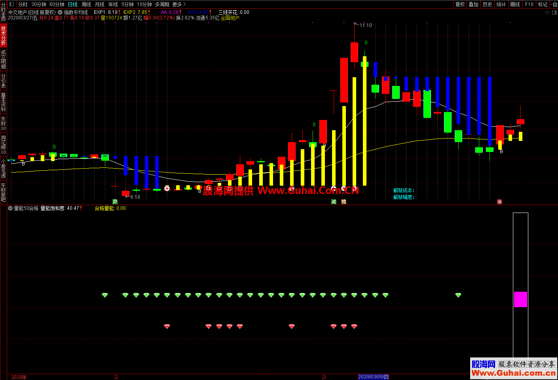558x380 pixels.
Task: Click the red 涨 event marker
Action: pos(500,202)
